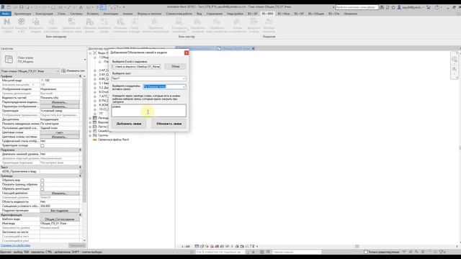Toggle the Обрезать аннотации checkbox
The height and width of the screenshot is (259, 461).
pyautogui.click(x=42, y=188)
